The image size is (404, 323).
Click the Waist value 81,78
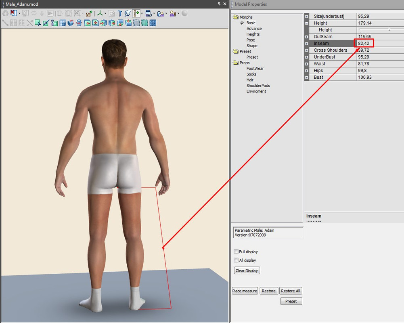[x=364, y=64]
